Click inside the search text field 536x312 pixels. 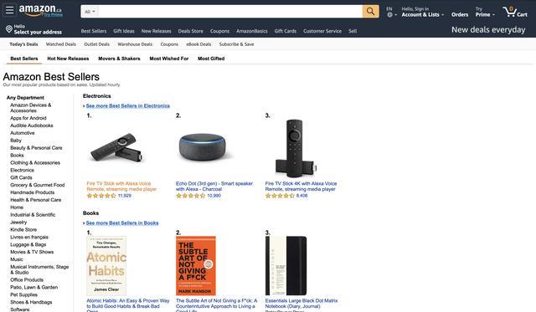(230, 12)
